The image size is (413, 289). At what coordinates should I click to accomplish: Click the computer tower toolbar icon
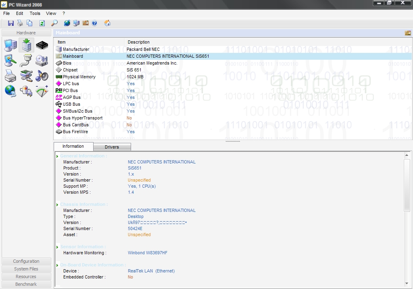point(76,23)
